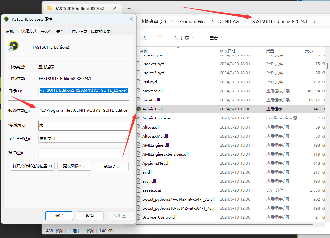The image size is (330, 238).
Task: Click the 高级 button
Action: [x=111, y=166]
